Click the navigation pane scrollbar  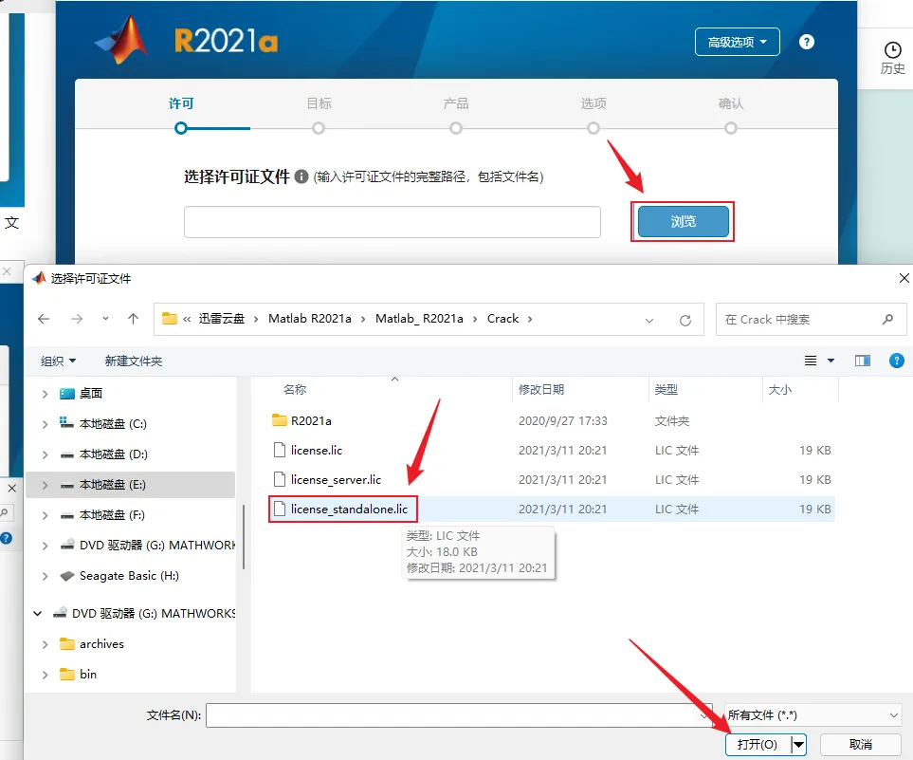tap(244, 536)
